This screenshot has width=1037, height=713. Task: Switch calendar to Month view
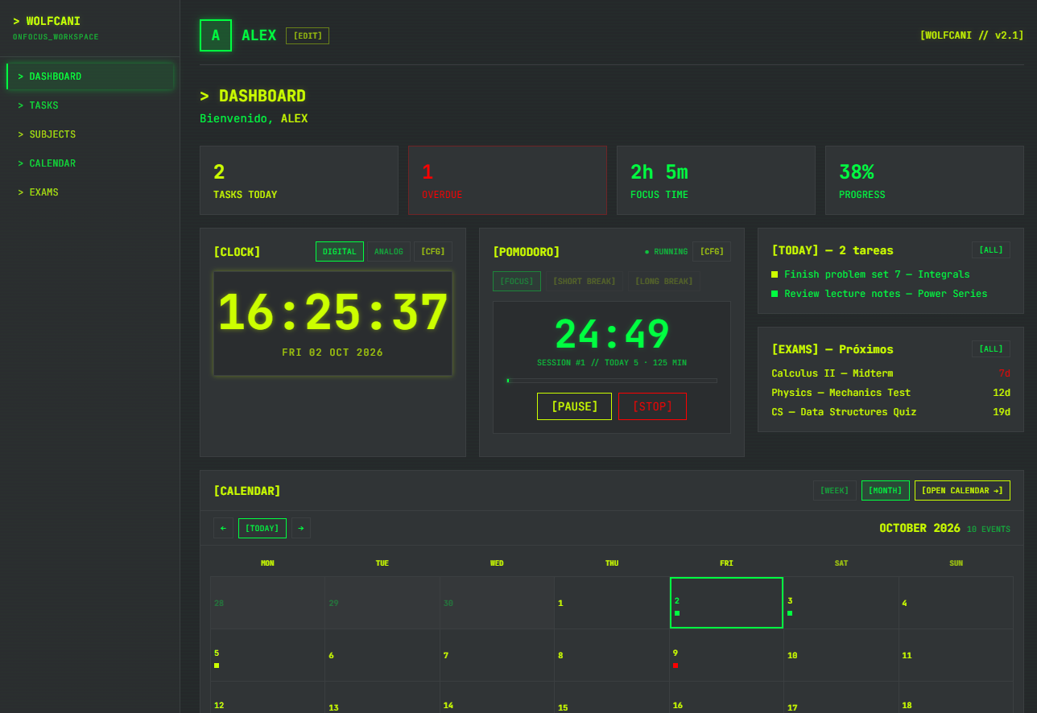(886, 491)
